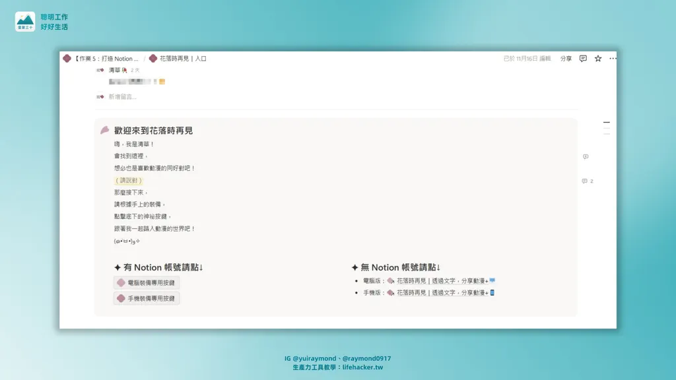Click the pink callout icon beside 歡迎來到花落時再見
Image resolution: width=676 pixels, height=380 pixels.
point(104,131)
